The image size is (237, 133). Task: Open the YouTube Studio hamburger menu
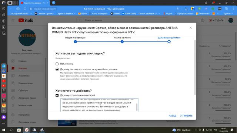tap(13, 20)
